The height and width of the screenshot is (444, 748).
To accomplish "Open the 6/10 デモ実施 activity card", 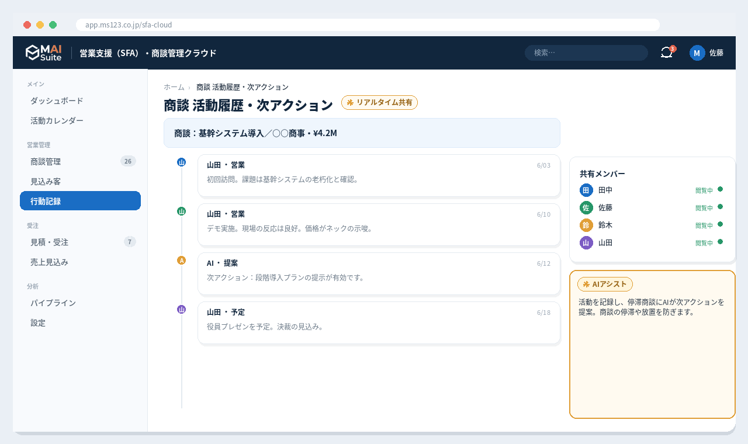I will pyautogui.click(x=379, y=224).
